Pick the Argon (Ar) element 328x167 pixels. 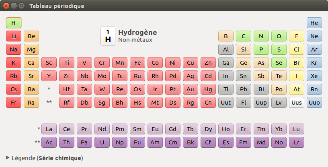pos(314,49)
